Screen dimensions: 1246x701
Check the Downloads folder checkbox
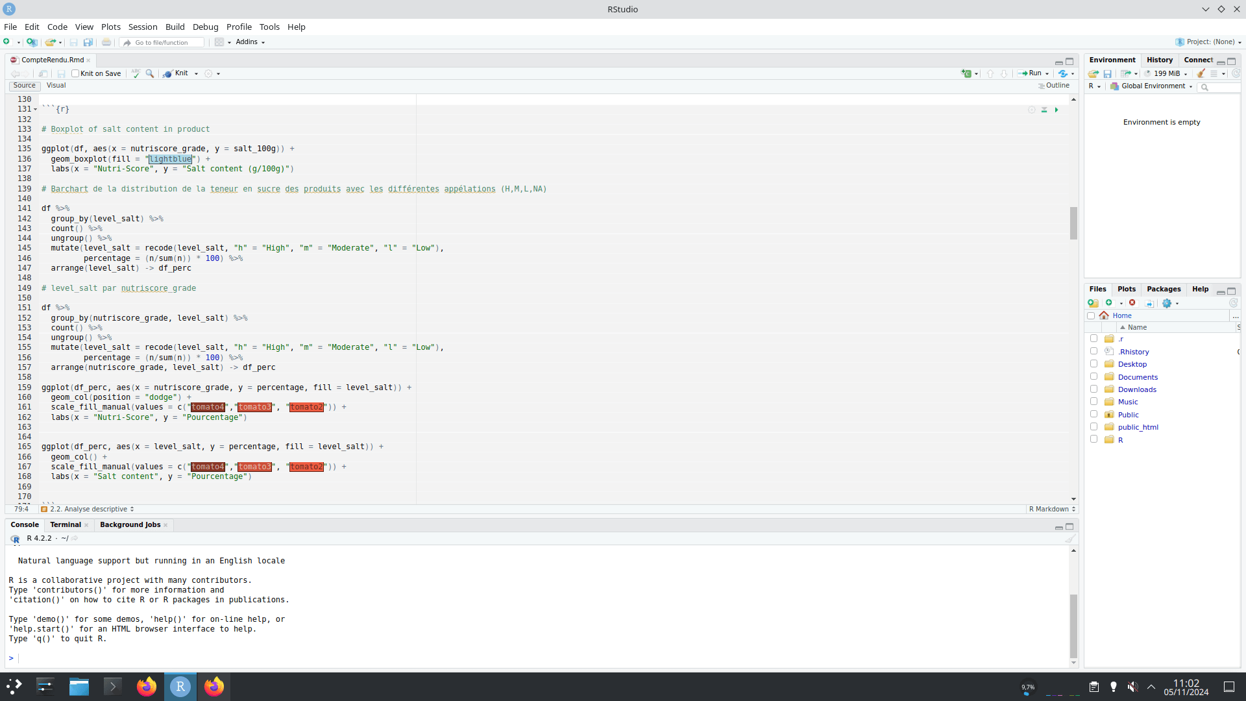[x=1094, y=389]
